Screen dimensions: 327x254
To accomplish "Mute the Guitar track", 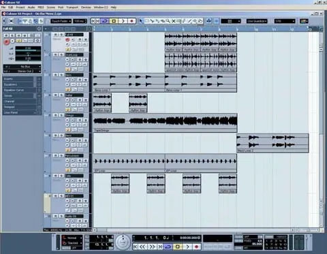I will click(56, 95).
